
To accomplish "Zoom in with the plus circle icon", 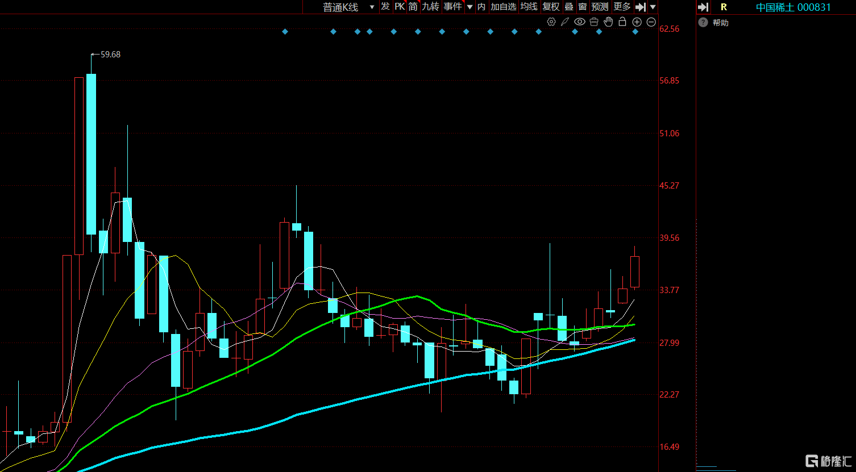I will (x=637, y=22).
